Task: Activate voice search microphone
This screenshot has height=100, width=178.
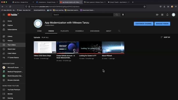Action: pyautogui.click(x=123, y=15)
